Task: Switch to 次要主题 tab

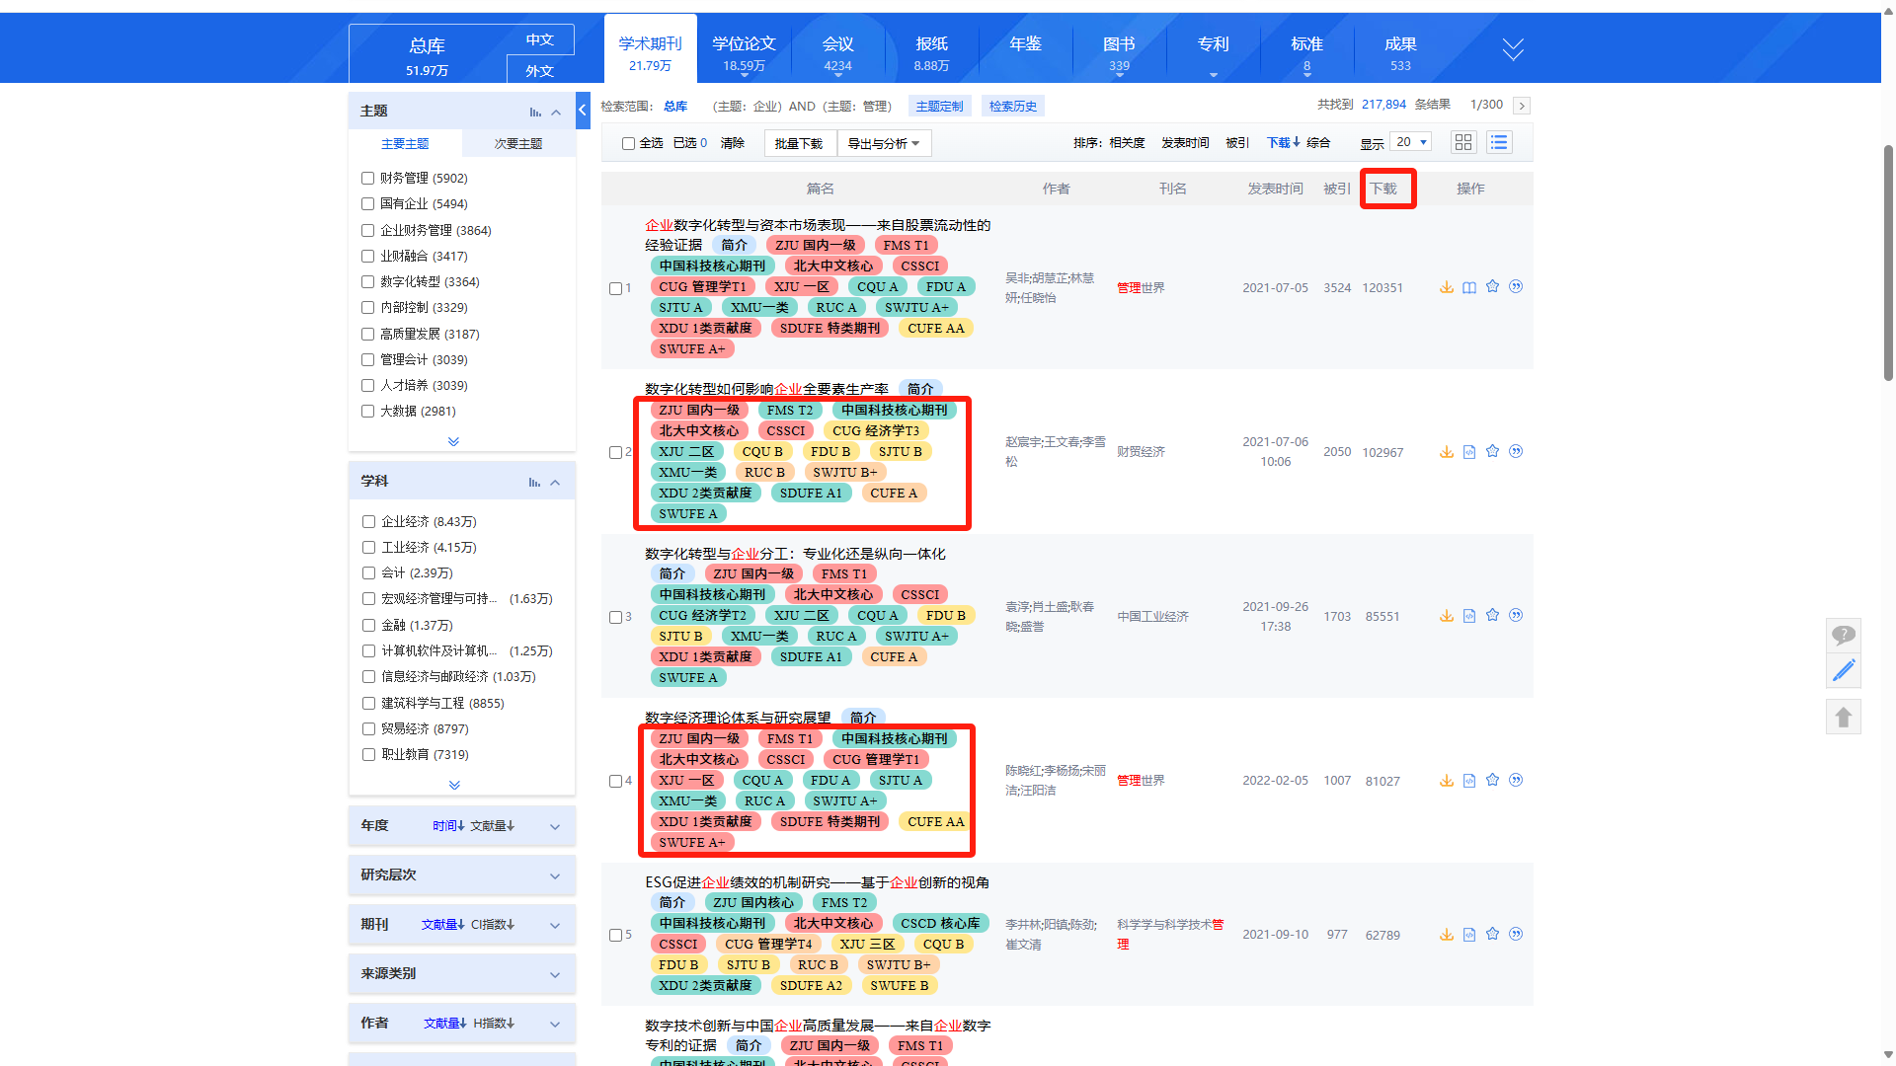Action: tap(518, 144)
